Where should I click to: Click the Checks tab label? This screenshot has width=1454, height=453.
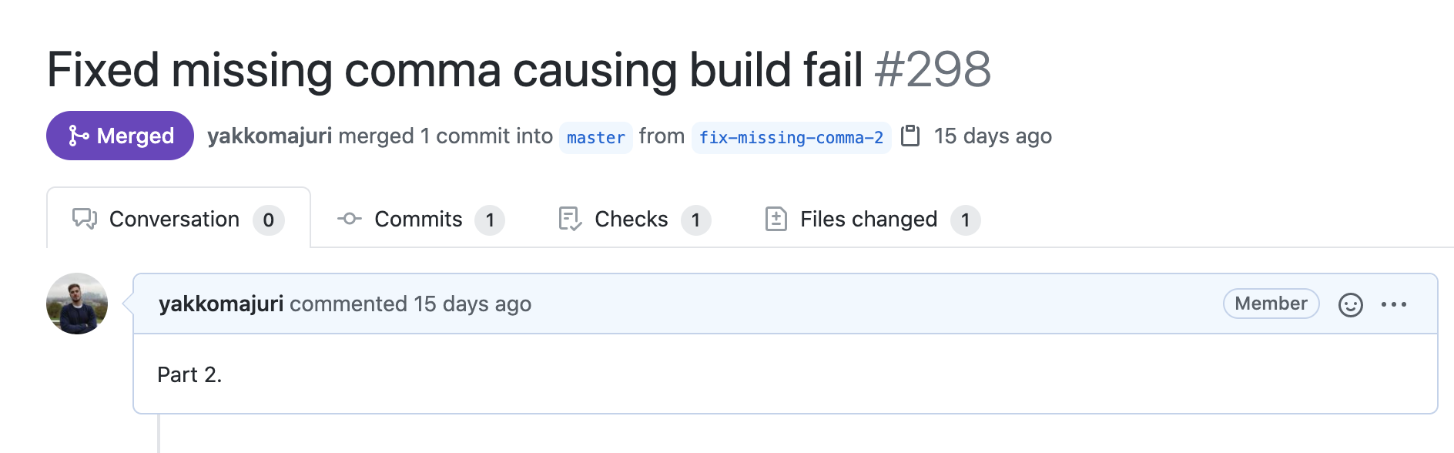pyautogui.click(x=630, y=219)
